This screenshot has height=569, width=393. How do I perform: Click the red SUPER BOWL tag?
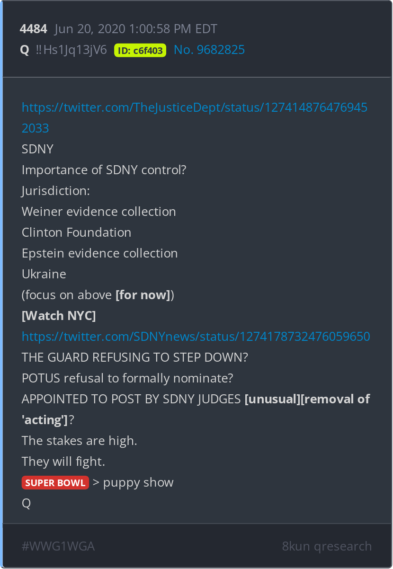coord(55,483)
